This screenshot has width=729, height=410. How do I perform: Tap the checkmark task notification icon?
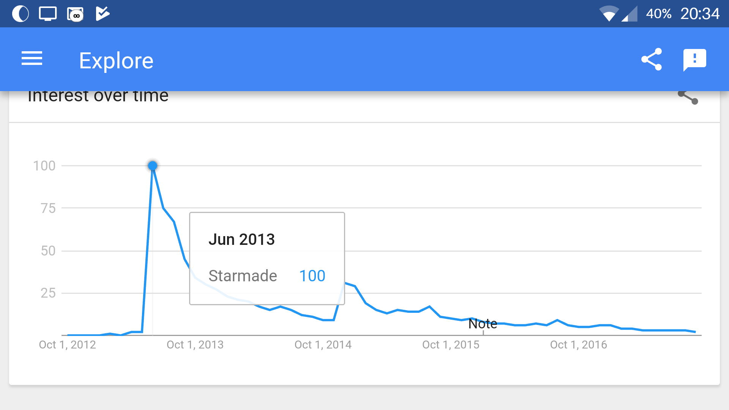pyautogui.click(x=103, y=14)
